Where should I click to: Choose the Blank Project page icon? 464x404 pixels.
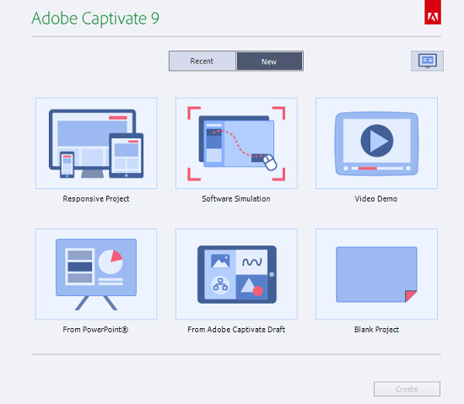(377, 274)
